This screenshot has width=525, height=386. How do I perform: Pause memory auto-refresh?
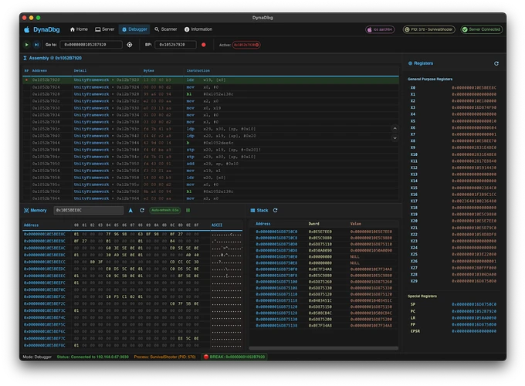tap(188, 210)
